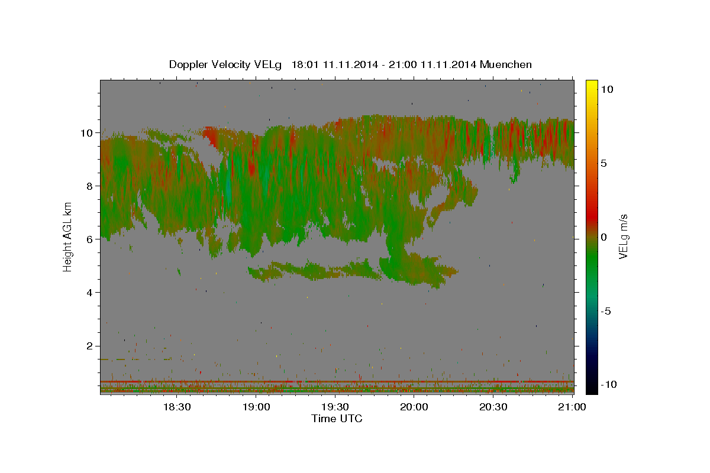Click the 'VELg m/s' colorbar title
The image size is (710, 473).
(623, 237)
